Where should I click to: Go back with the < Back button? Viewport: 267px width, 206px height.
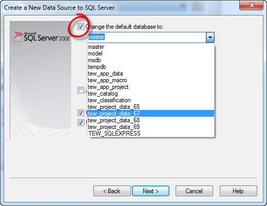(x=112, y=191)
